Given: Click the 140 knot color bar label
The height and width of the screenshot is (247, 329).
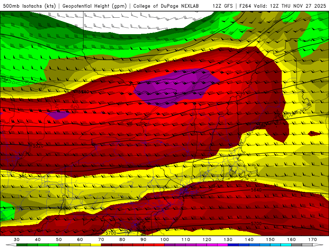Looking at the screenshot, I should point(249,240).
